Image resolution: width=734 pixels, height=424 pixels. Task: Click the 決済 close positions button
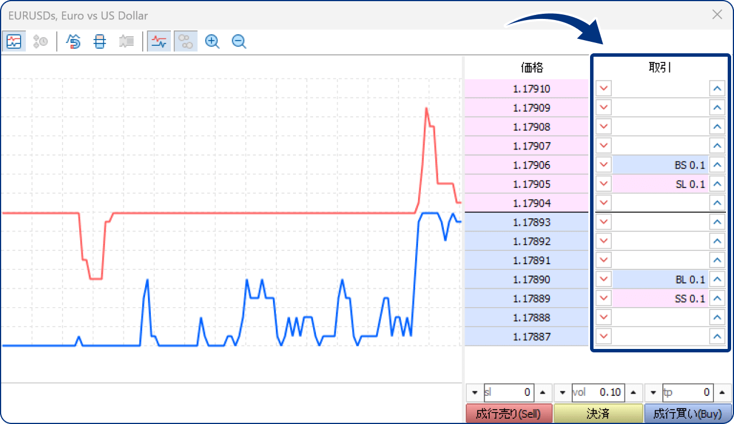coord(598,413)
